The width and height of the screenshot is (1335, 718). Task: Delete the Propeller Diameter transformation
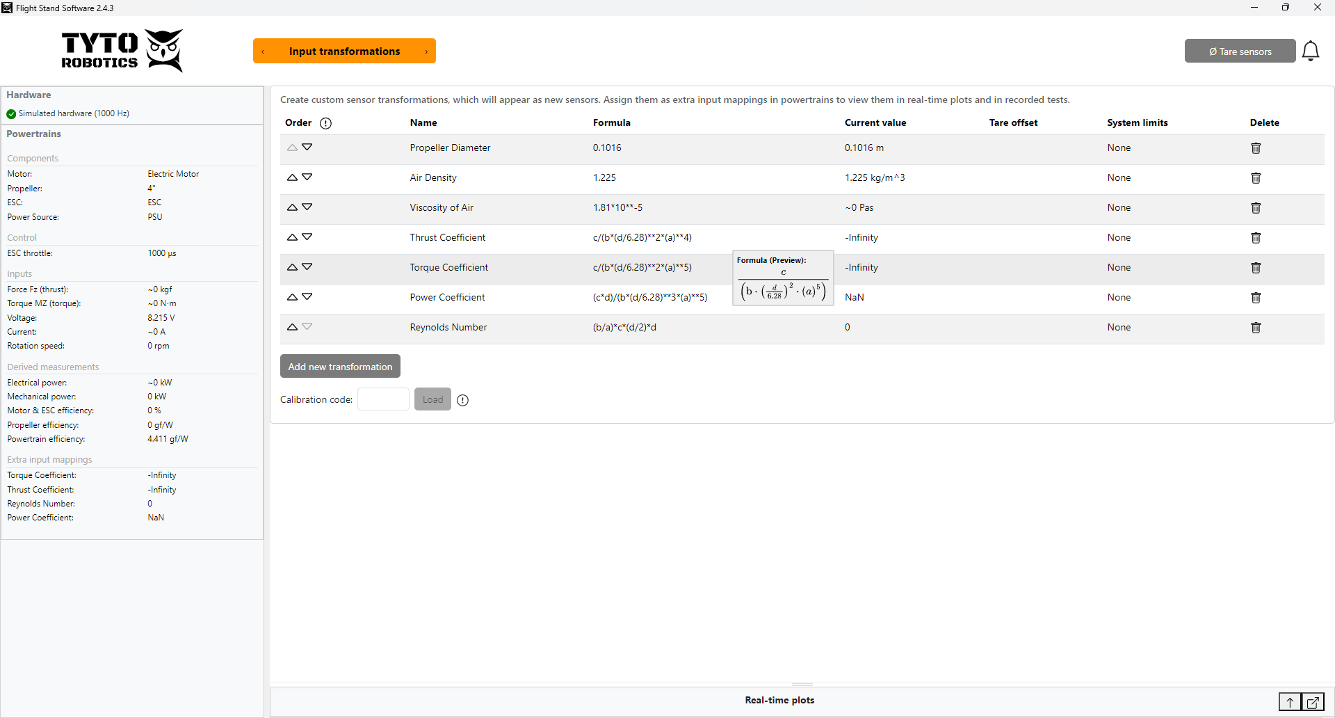1255,147
